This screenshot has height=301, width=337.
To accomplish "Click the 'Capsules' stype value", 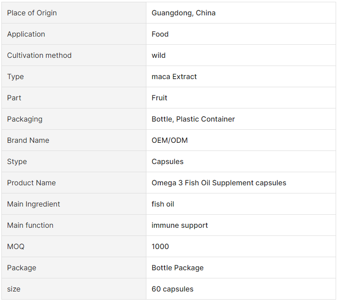I will 168,162.
